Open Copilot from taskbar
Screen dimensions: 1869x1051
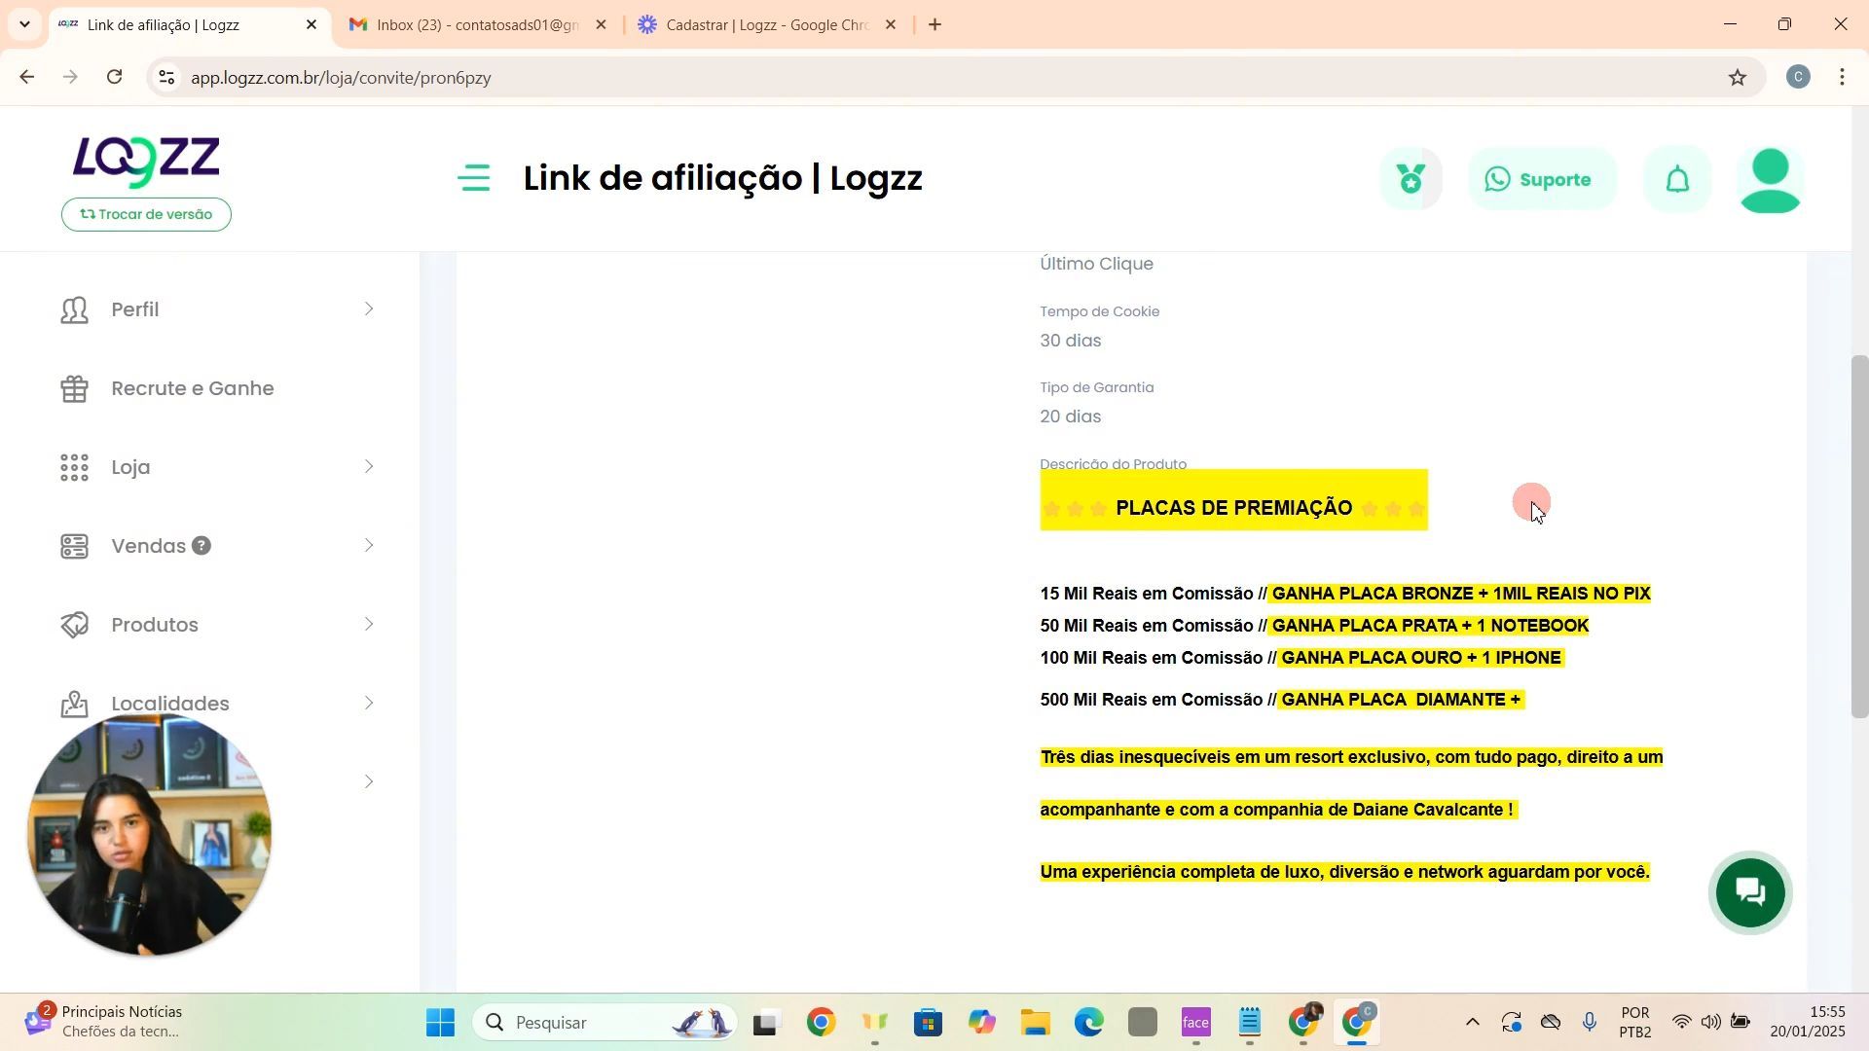point(981,1023)
